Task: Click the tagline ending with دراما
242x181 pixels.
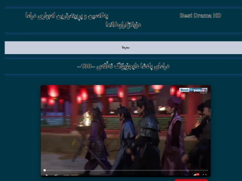Action: (67, 16)
